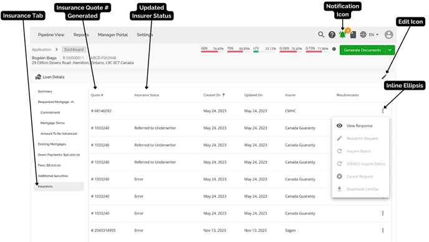Viewport: 429px width, 242px height.
Task: Click the ratio info icon near Q TDS
Action: (x=334, y=49)
